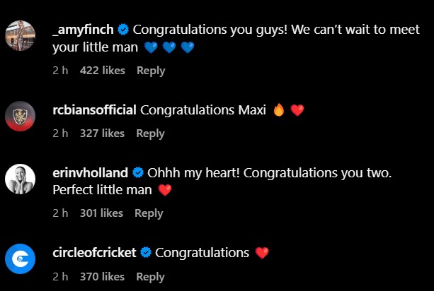The width and height of the screenshot is (434, 291).
Task: Click verified badge next to _amyfinch
Action: [x=123, y=30]
